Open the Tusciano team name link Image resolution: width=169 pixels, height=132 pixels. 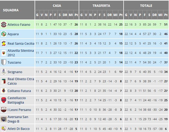pos(14,63)
